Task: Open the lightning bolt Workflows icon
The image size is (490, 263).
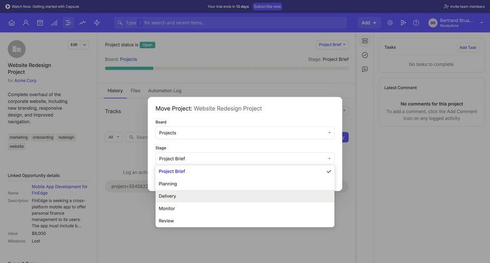Action: click(x=97, y=23)
